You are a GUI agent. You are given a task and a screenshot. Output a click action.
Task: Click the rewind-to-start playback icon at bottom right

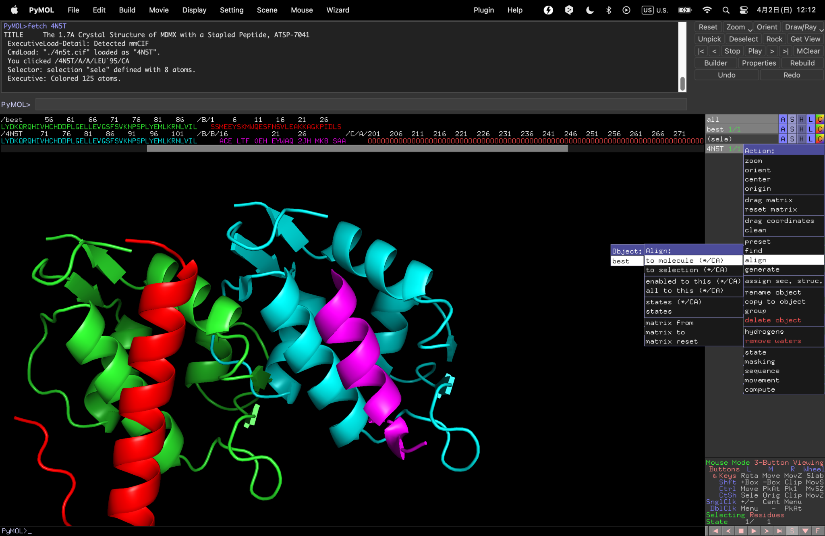715,531
